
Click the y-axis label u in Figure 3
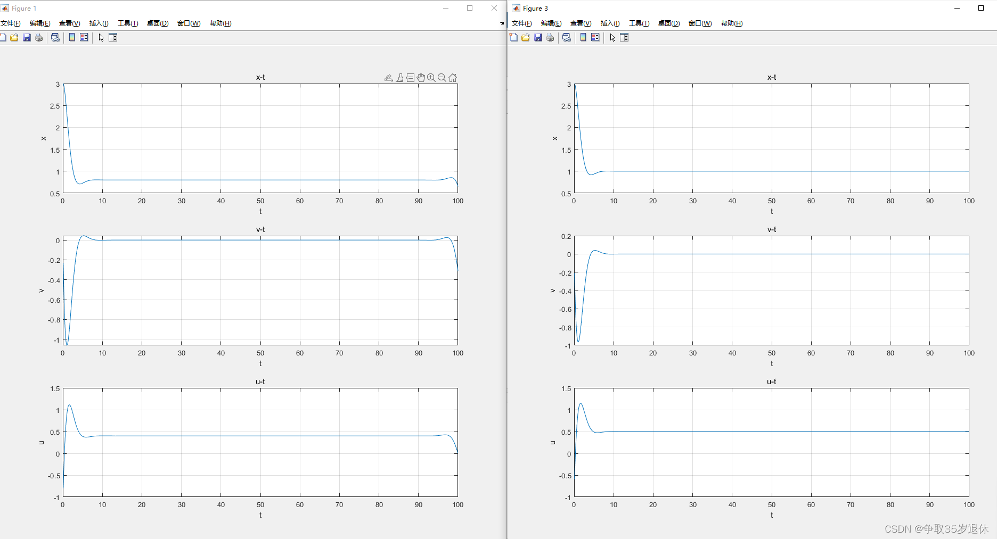[553, 443]
